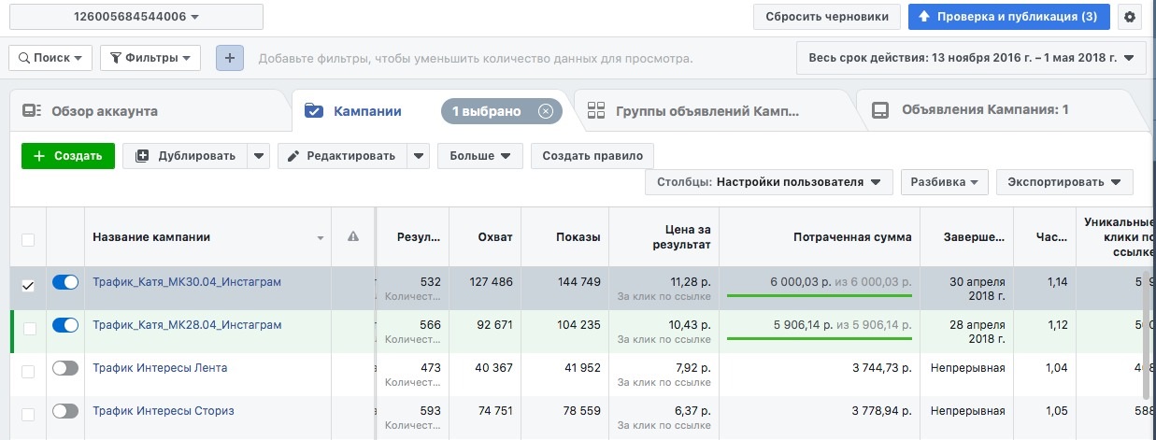1156x440 pixels.
Task: Click Создать правило button
Action: click(x=592, y=156)
